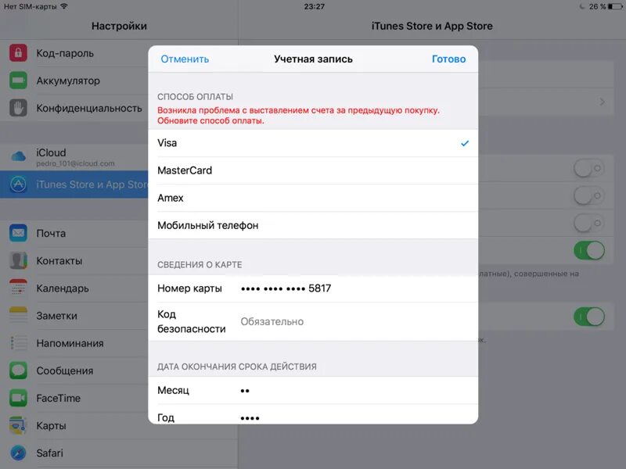Tap the Notes (Заметки) icon

[x=18, y=316]
